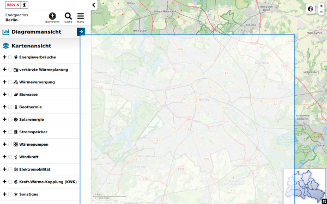Click the verkürzte Wärmeplanung icon

16,70
